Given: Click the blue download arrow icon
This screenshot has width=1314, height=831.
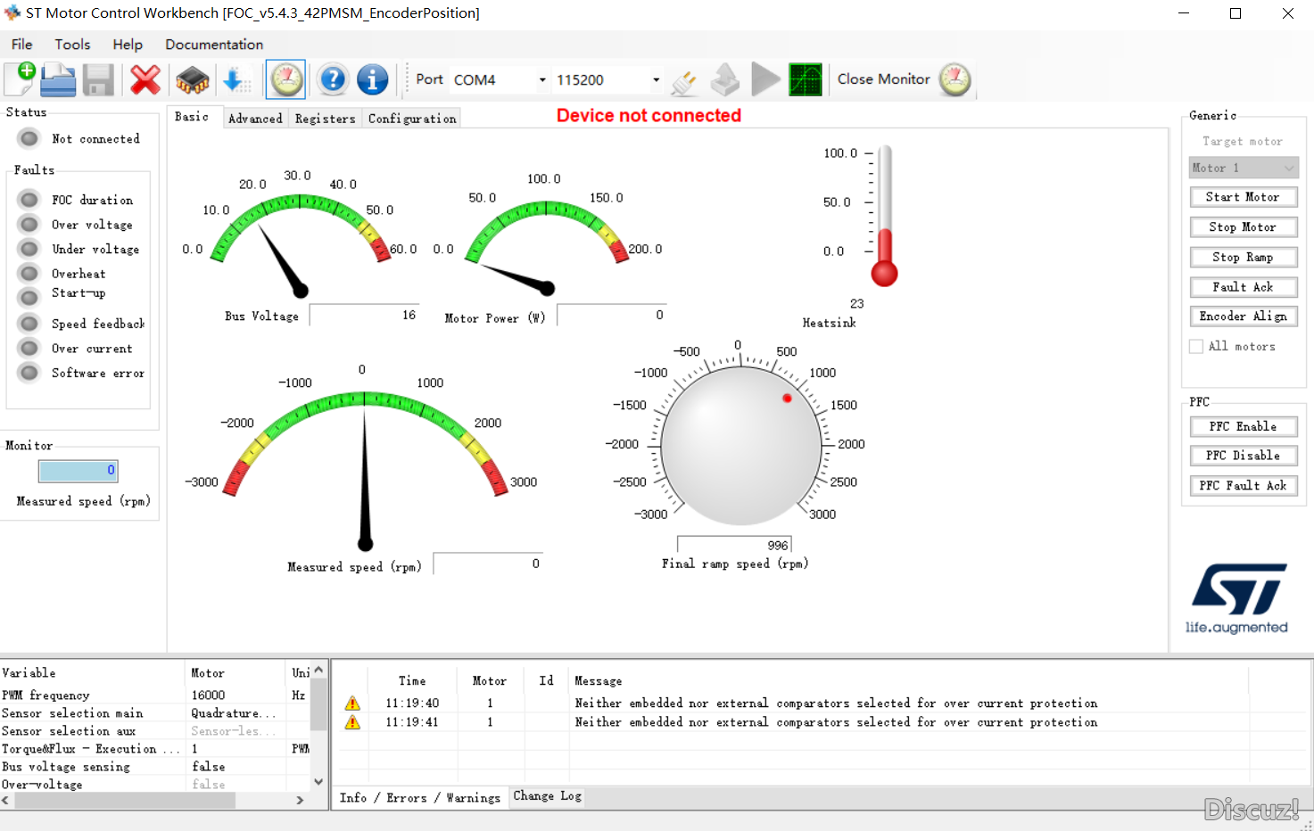Looking at the screenshot, I should click(235, 80).
